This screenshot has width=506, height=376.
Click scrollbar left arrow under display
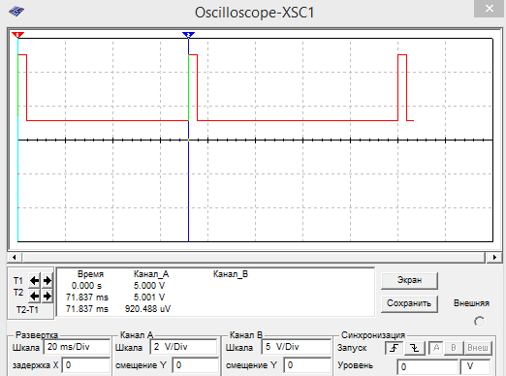(15, 258)
